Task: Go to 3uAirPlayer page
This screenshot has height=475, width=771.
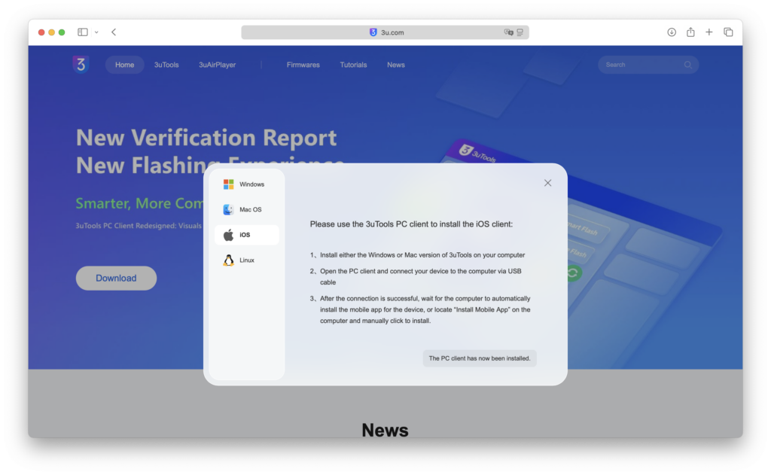Action: pyautogui.click(x=217, y=65)
